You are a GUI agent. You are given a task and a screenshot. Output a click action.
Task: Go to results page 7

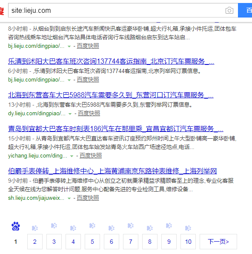click(x=131, y=242)
